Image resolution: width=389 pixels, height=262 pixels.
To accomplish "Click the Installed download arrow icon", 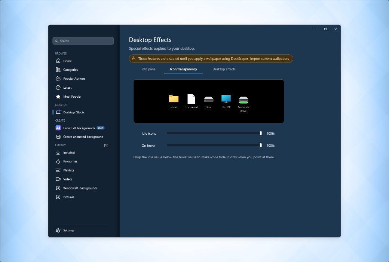I will pyautogui.click(x=58, y=152).
